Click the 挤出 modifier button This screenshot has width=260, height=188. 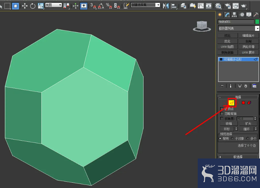click(x=227, y=36)
